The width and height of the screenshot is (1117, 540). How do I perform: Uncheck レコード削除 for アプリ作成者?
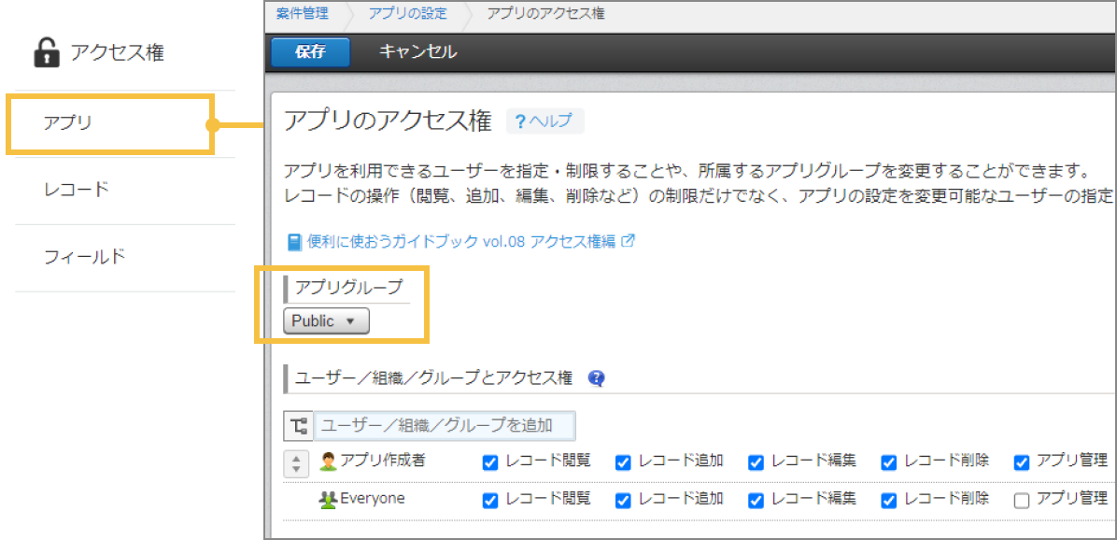(888, 462)
